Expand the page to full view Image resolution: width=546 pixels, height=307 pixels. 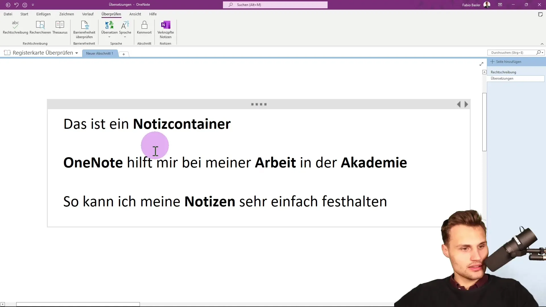pos(481,64)
